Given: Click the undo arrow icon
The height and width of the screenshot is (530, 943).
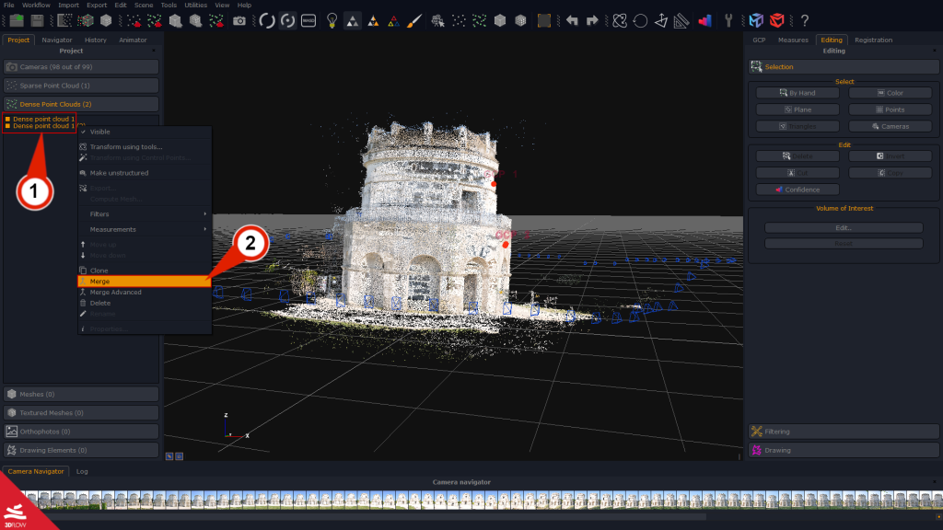Looking at the screenshot, I should coord(574,19).
